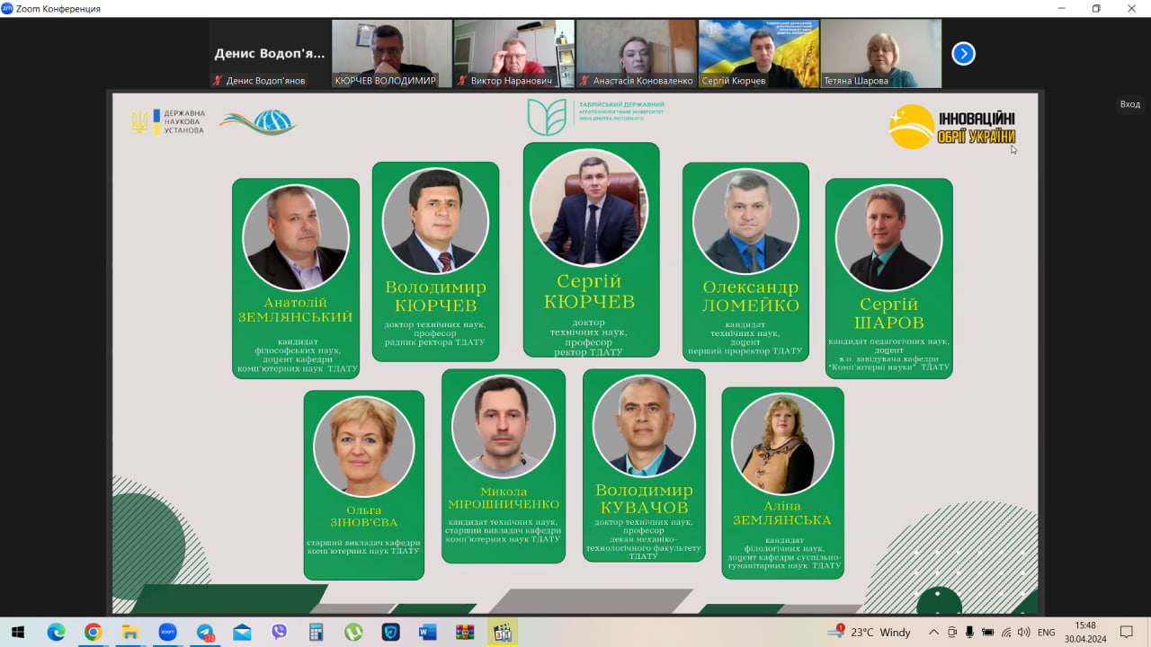Click Zoom app icon in title bar
1151x647 pixels.
click(7, 8)
